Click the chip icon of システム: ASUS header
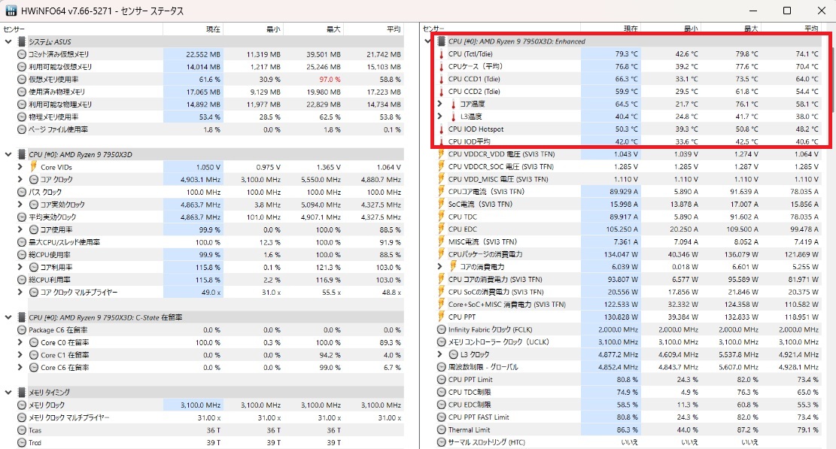Viewport: 836px width, 449px height. coord(21,41)
